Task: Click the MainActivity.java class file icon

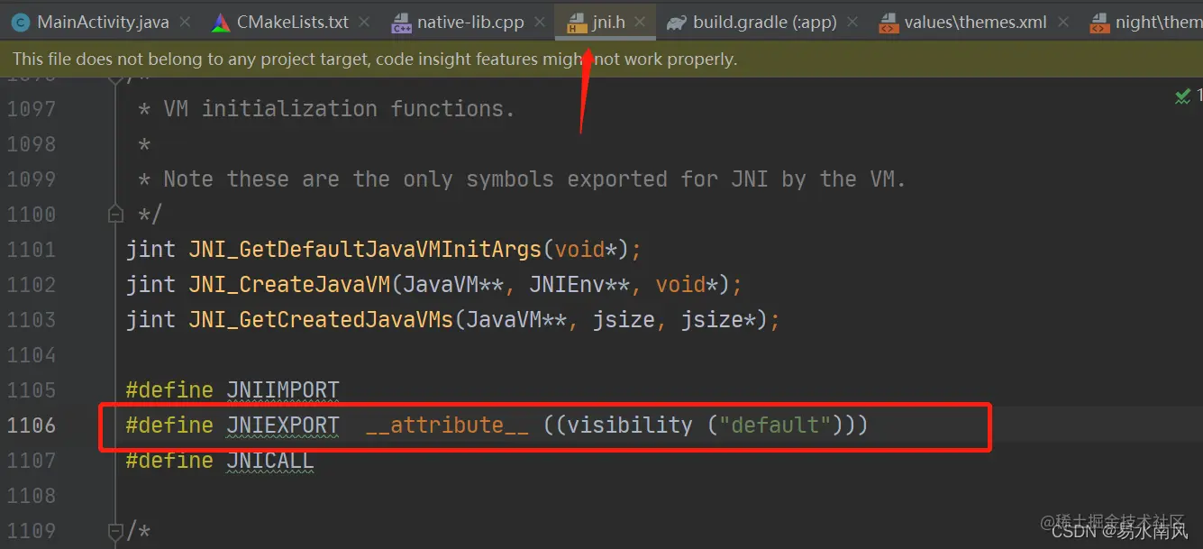Action: [x=22, y=23]
